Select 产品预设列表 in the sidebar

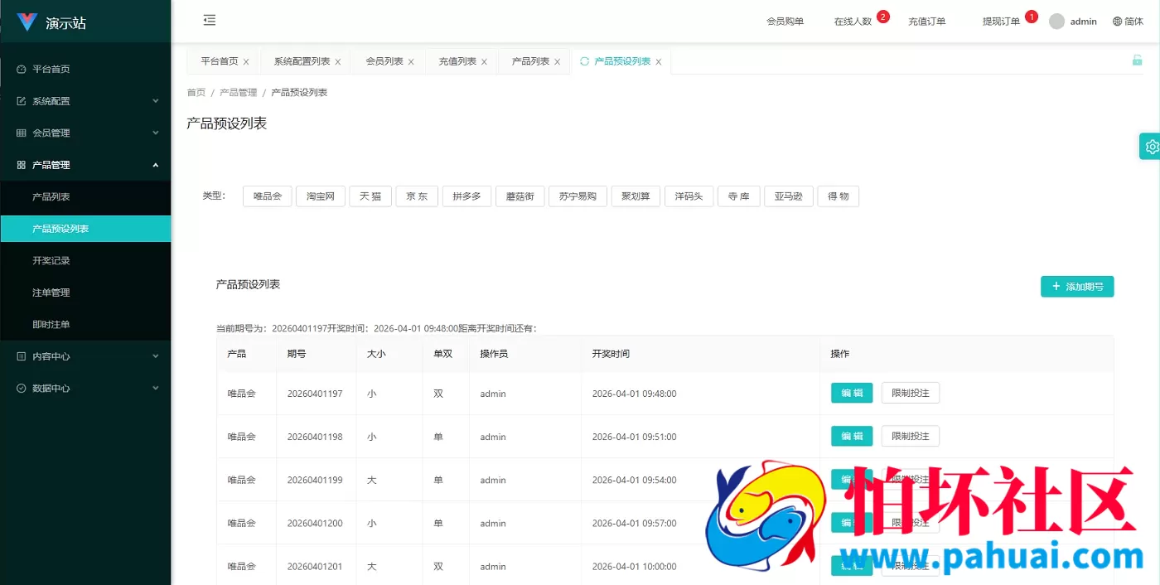pyautogui.click(x=85, y=229)
